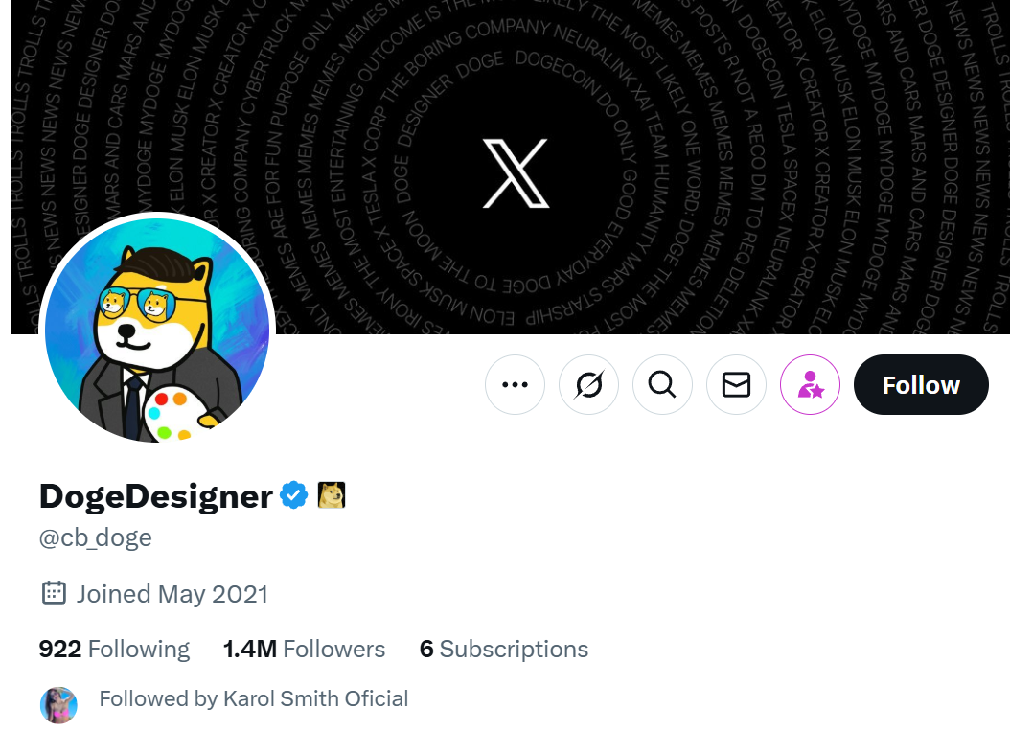Click the search posts magnifier icon
Viewport: 1010px width, 754px height.
pos(662,384)
